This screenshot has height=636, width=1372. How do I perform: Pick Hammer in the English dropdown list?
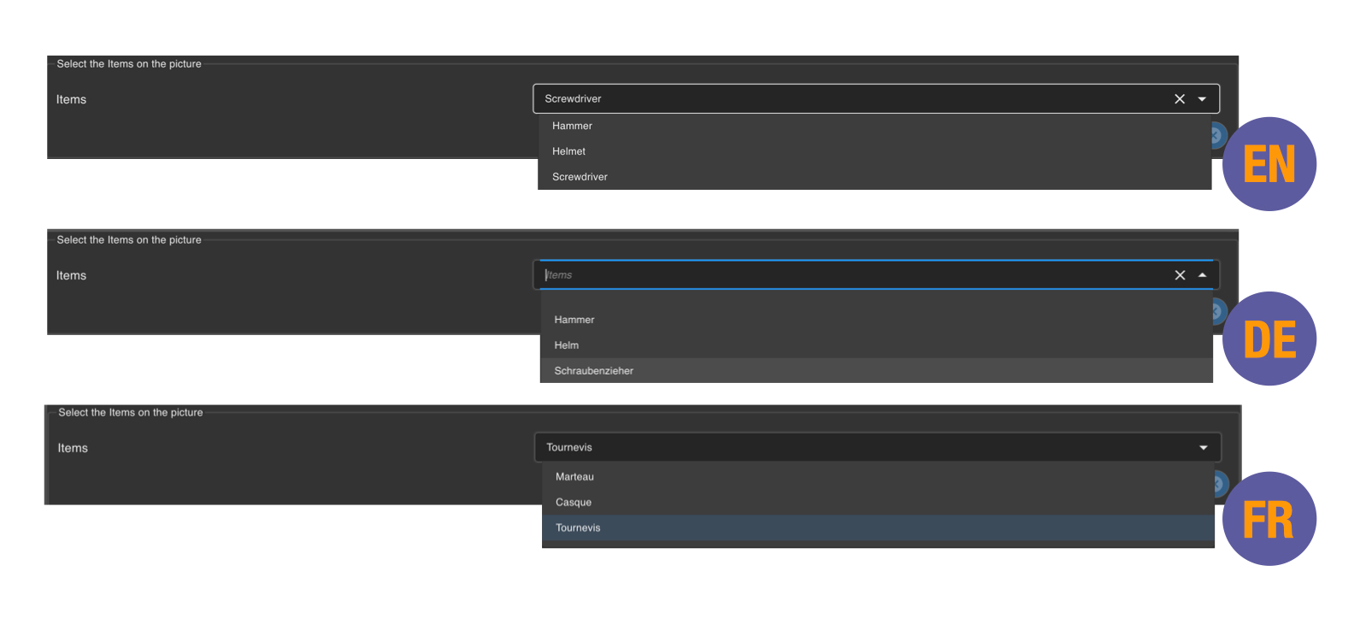[572, 126]
